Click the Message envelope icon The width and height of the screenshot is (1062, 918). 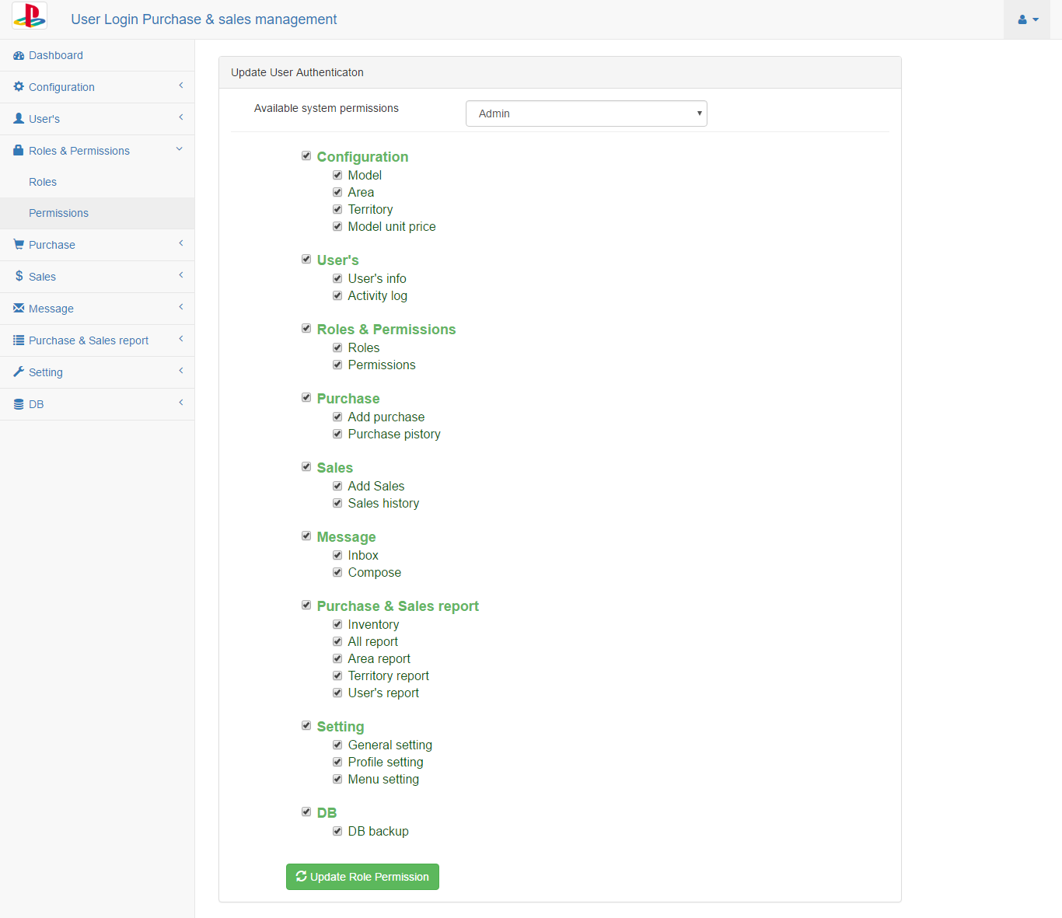19,308
